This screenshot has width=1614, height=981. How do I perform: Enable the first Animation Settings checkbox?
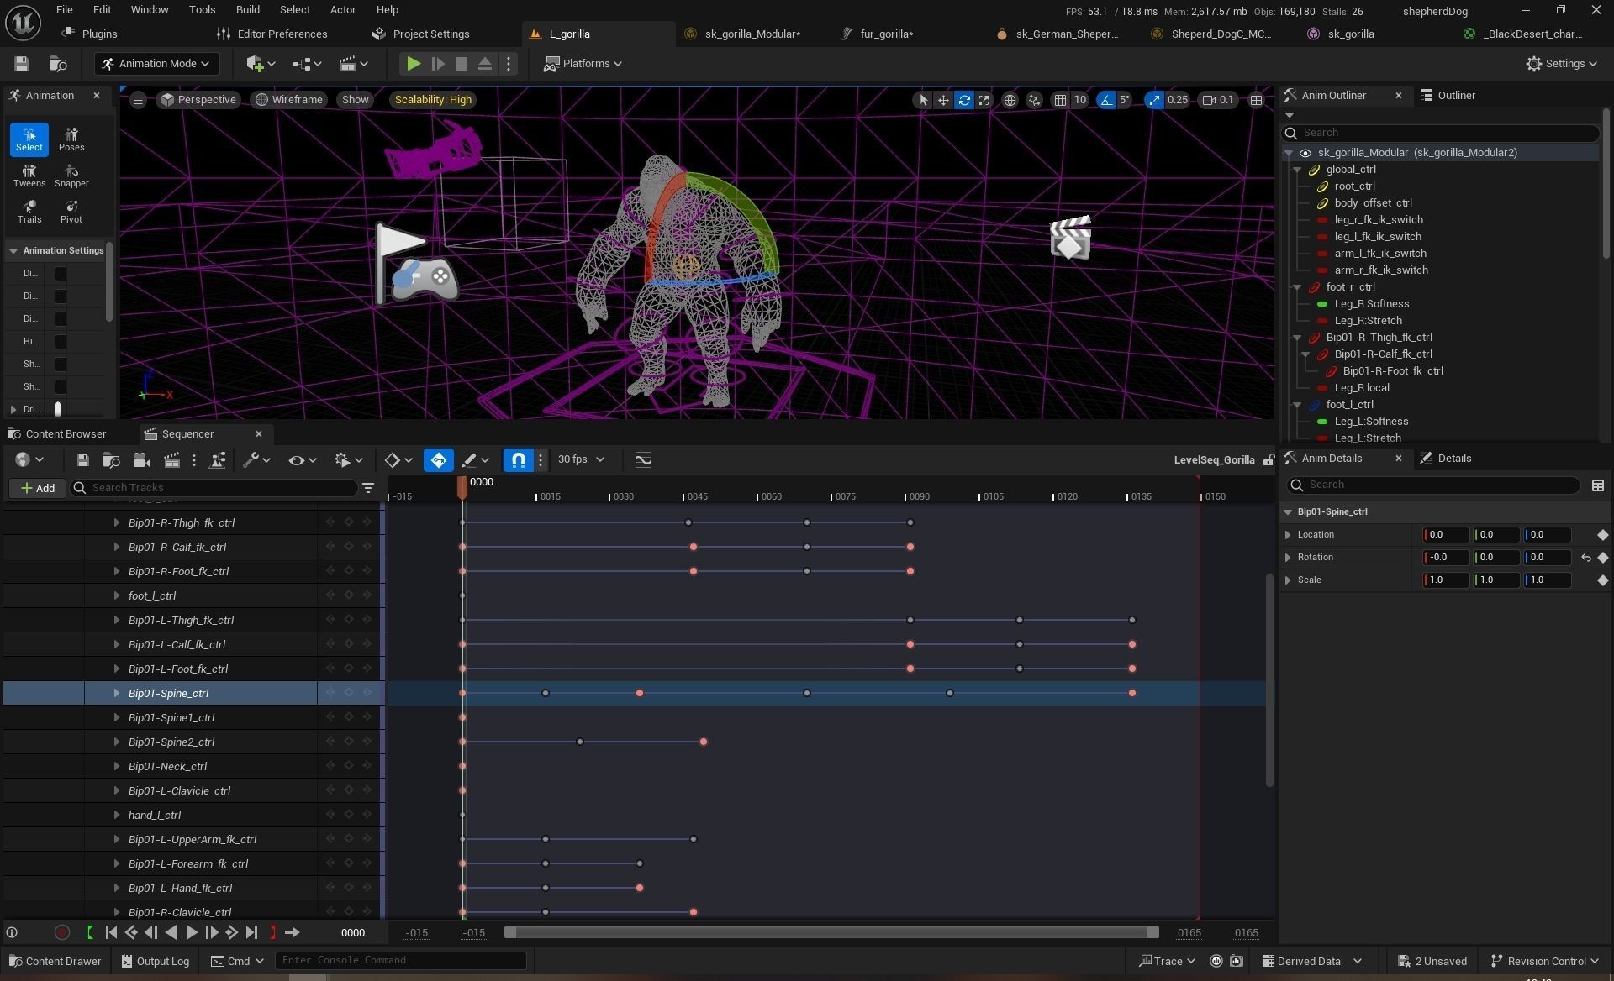pyautogui.click(x=61, y=273)
